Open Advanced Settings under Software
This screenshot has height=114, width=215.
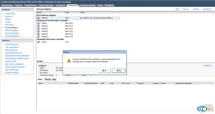(12, 73)
